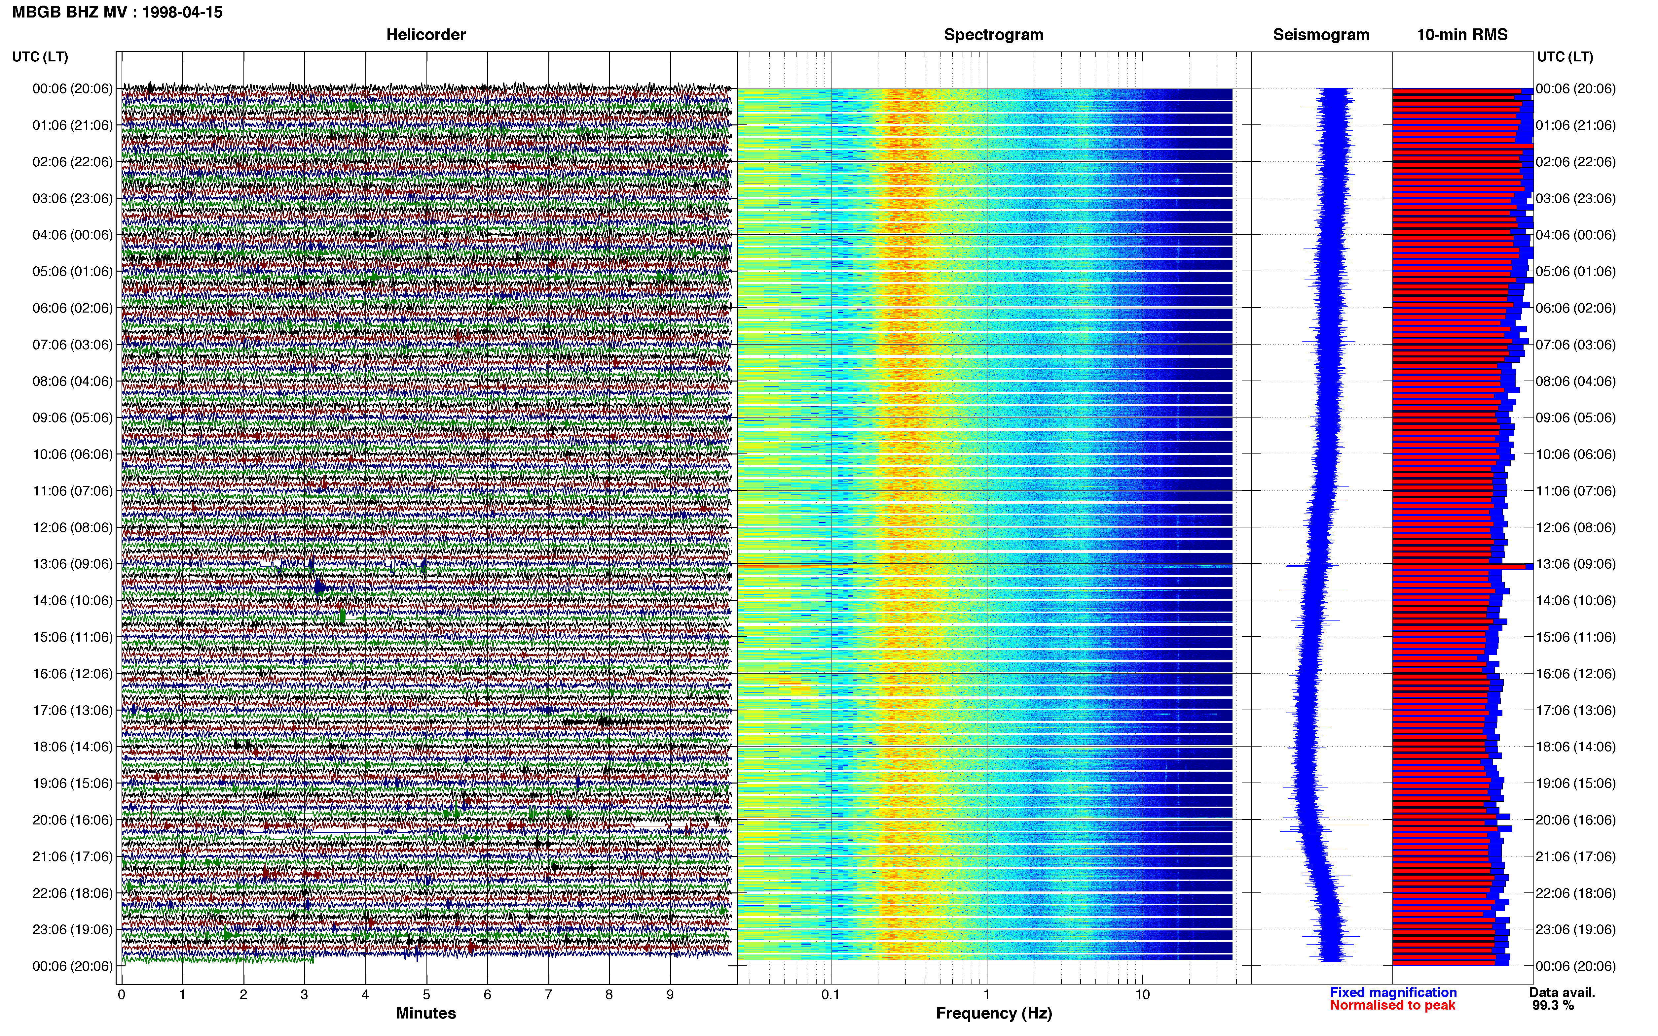Viewport: 1658px width, 1036px height.
Task: Click the 'Frequency (Hz)' x-axis label
Action: point(994,1013)
